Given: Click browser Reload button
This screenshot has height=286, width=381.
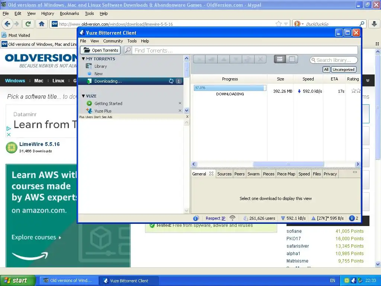Looking at the screenshot, I should 28,24.
